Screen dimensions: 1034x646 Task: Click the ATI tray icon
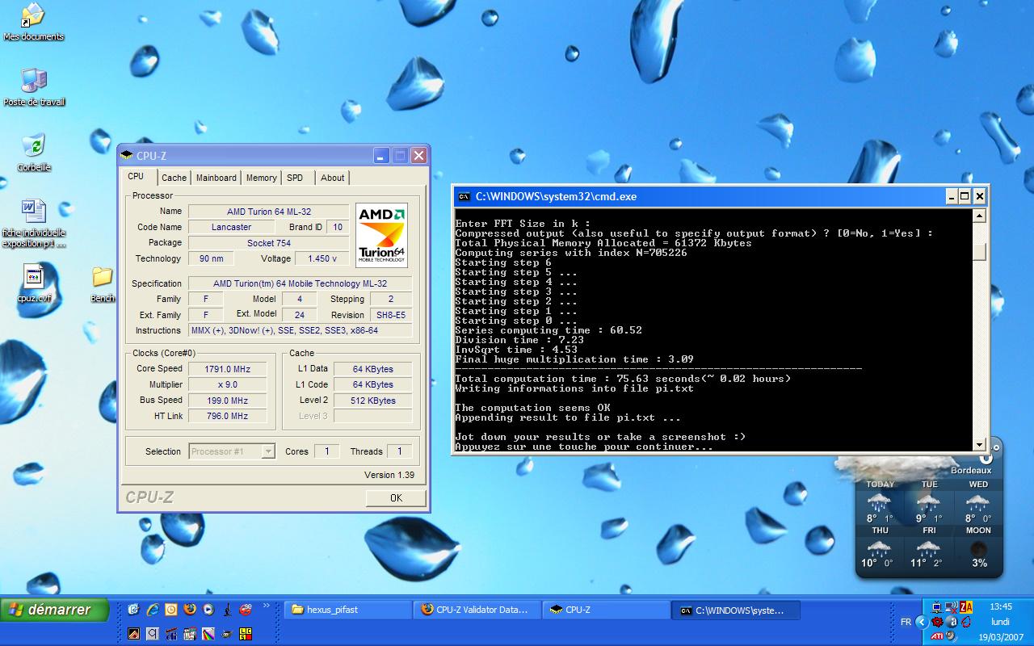tap(937, 636)
